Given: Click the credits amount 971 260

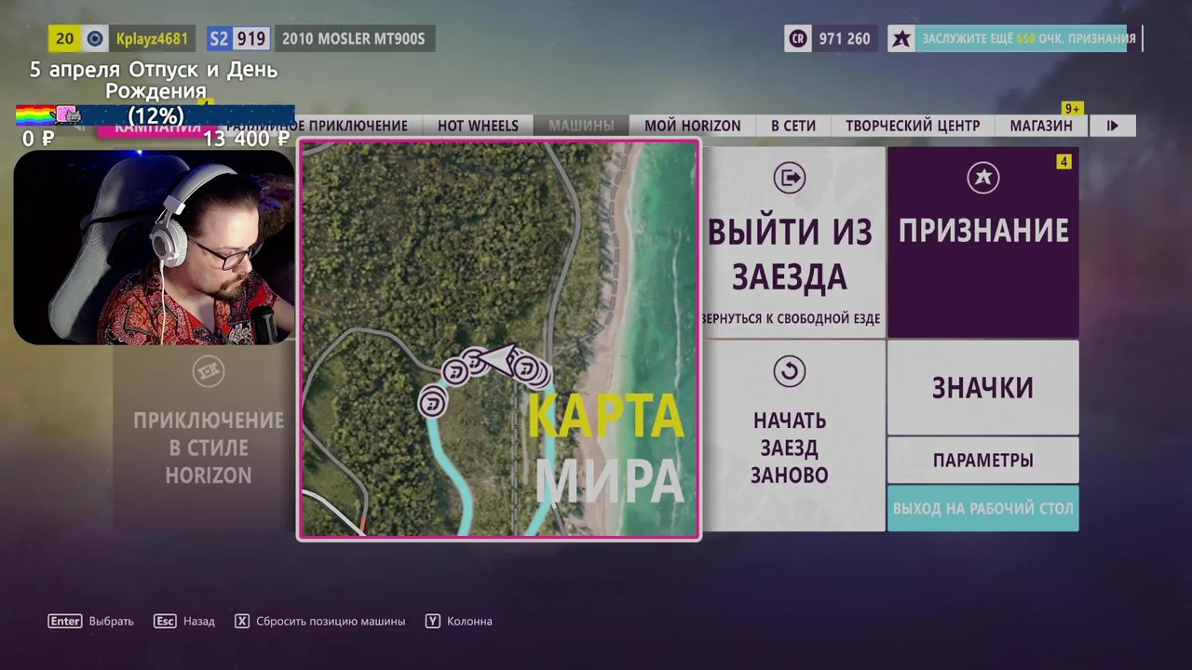Looking at the screenshot, I should point(845,39).
